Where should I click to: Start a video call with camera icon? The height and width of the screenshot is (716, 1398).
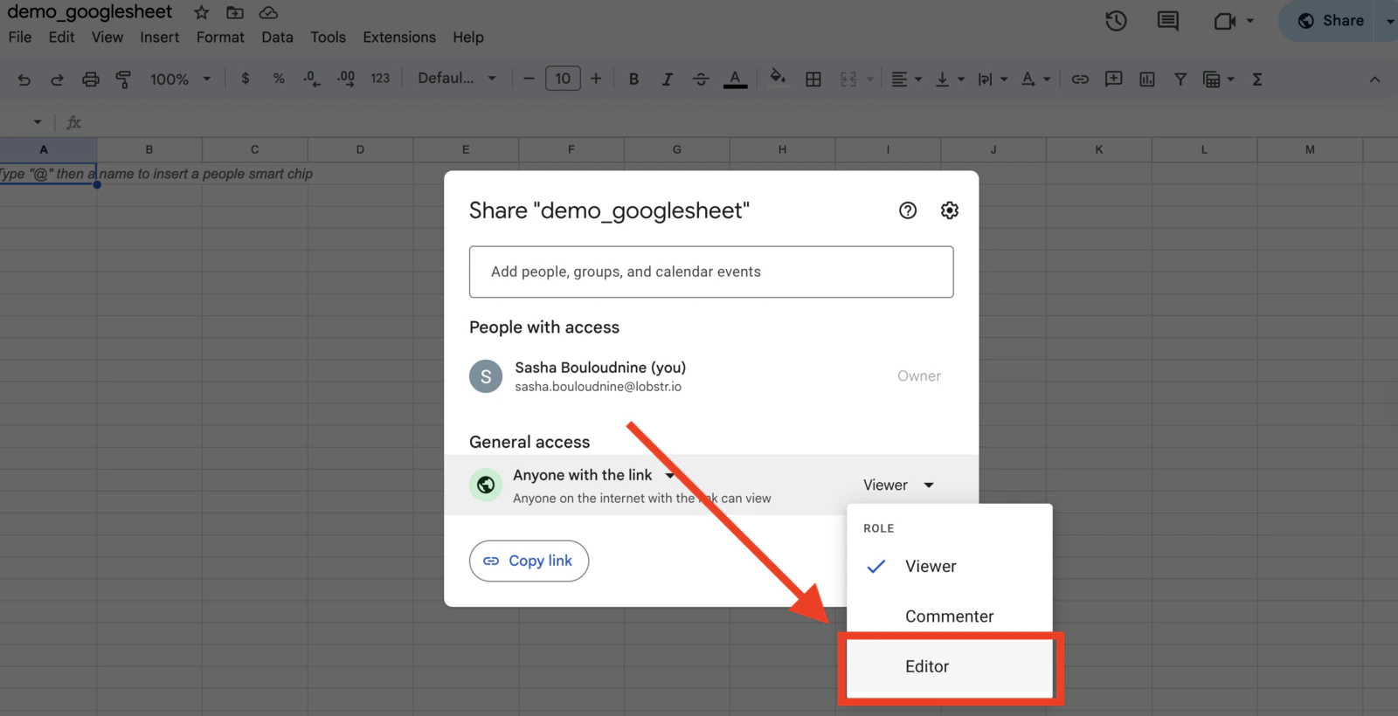point(1225,21)
